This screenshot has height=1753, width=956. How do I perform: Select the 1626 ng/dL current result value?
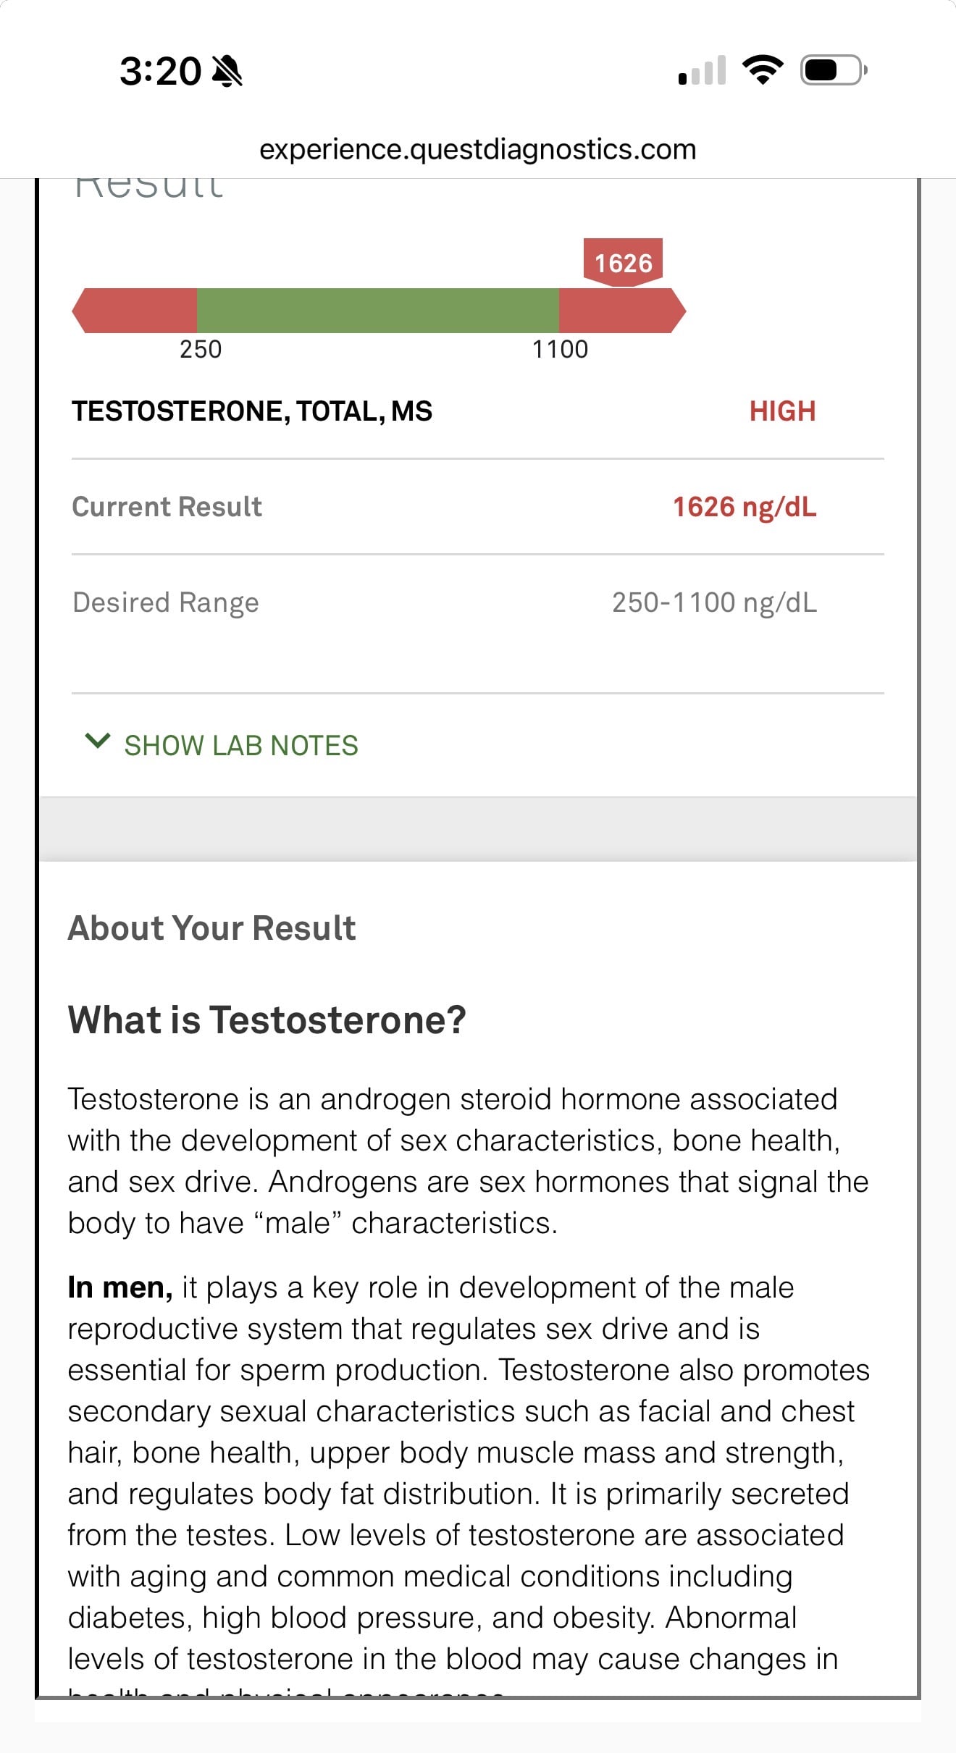(745, 507)
